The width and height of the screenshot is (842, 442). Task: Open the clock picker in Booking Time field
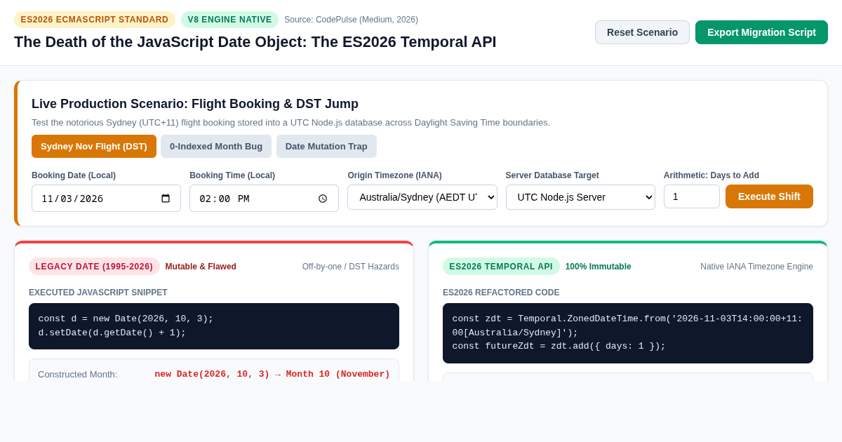tap(323, 199)
